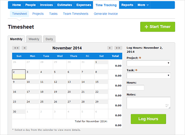Select November 5 in the calendar
Screen dimensions: 185x135
[x=60, y=74]
